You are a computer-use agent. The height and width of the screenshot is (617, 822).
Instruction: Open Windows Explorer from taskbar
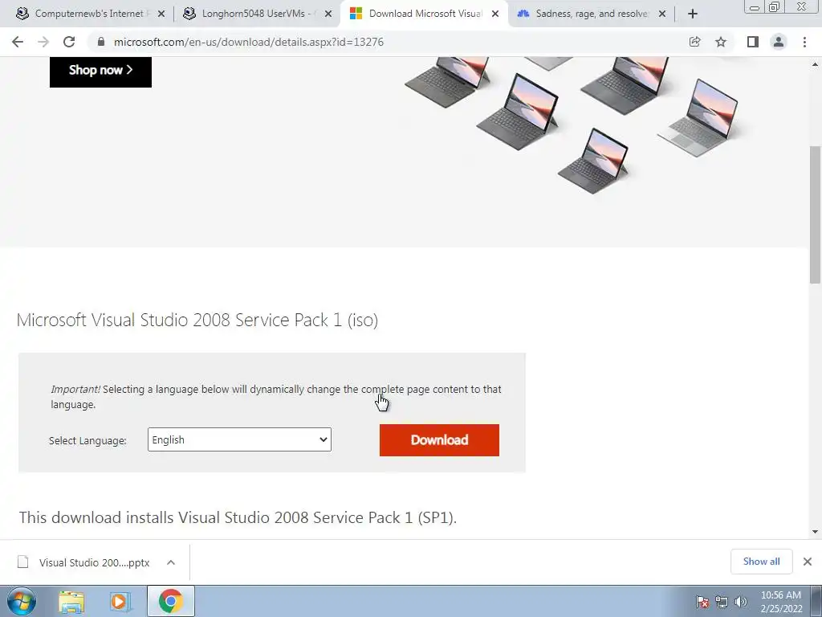click(x=71, y=602)
